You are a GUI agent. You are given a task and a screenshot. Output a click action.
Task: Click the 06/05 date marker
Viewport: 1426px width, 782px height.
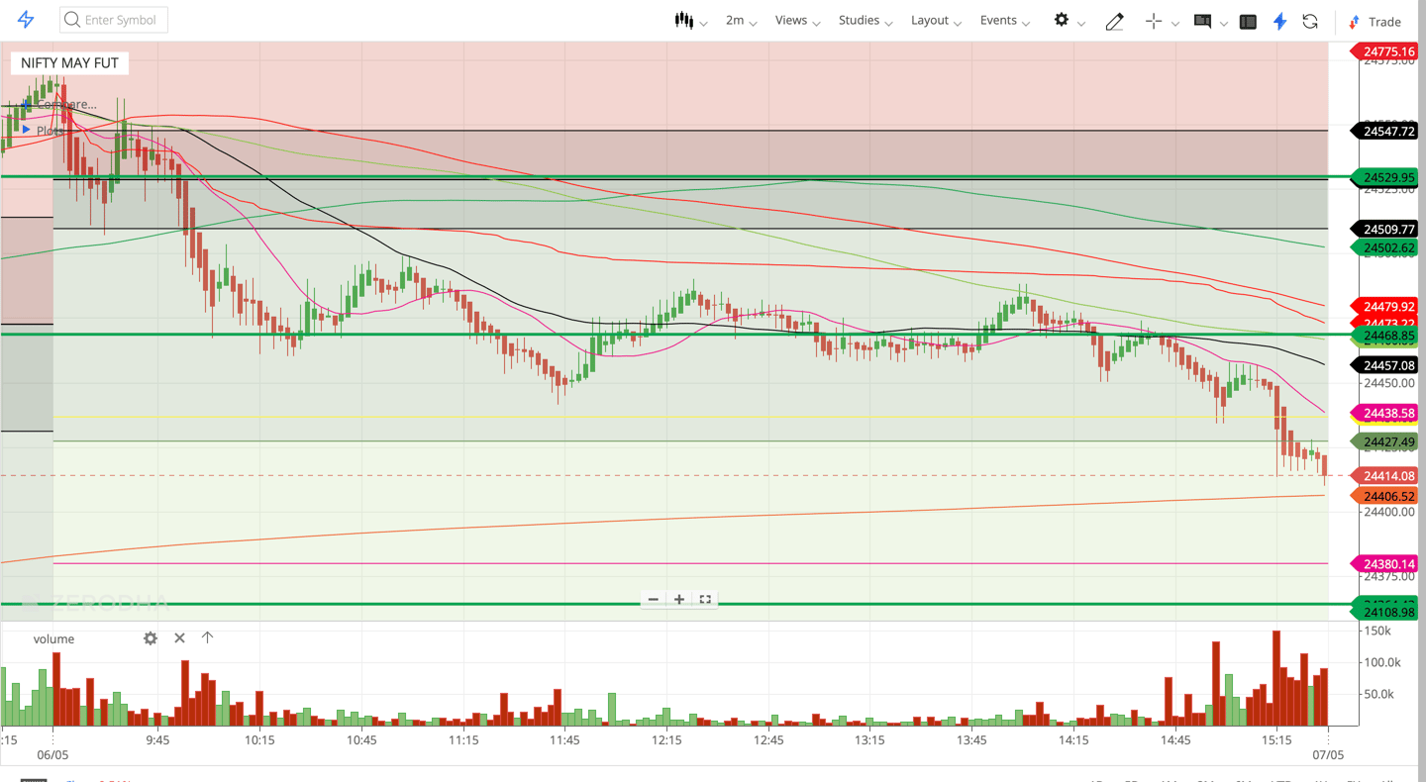(x=52, y=754)
